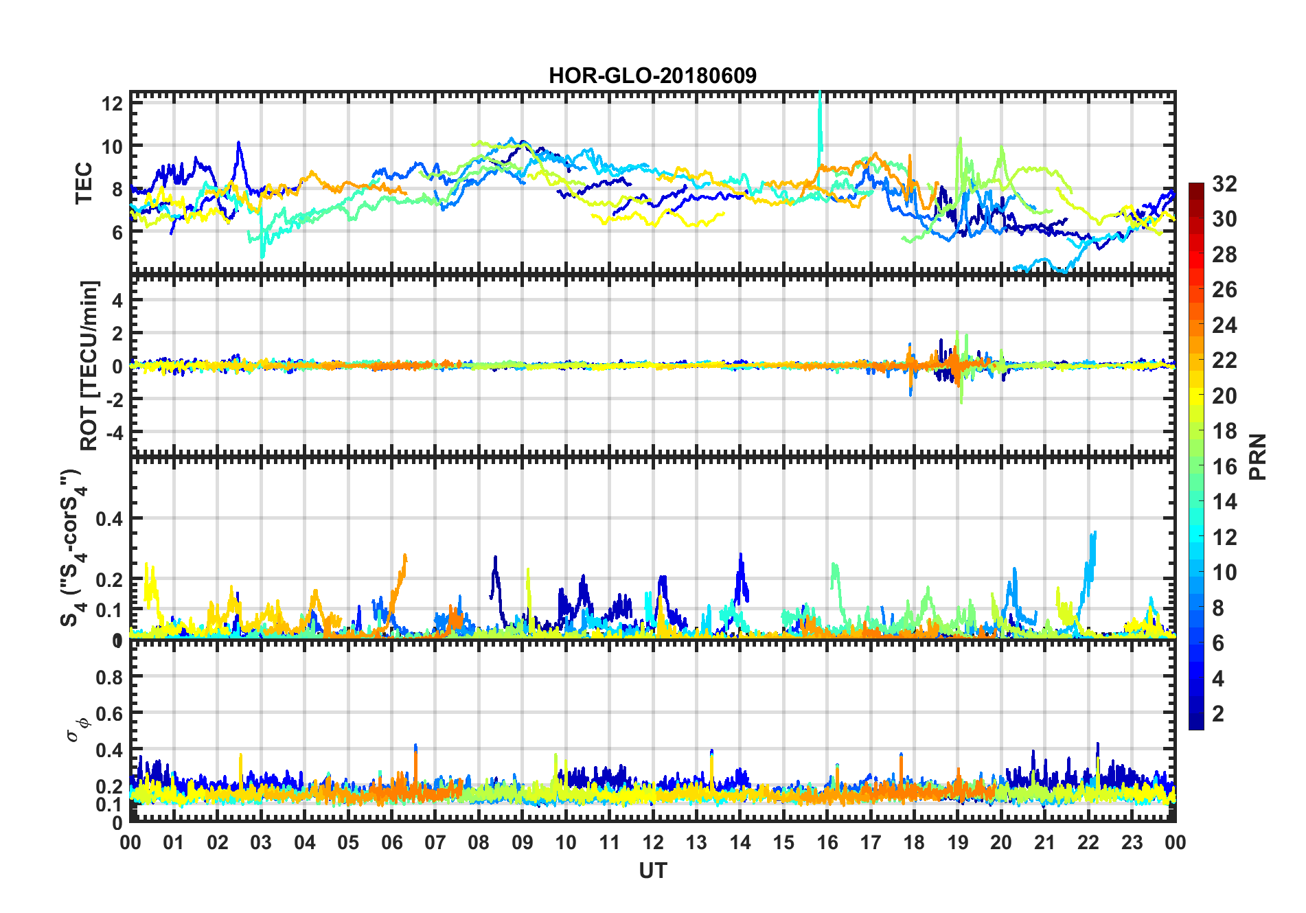Image resolution: width=1306 pixels, height=913 pixels.
Task: Click the TEC axis label
Action: (84, 183)
